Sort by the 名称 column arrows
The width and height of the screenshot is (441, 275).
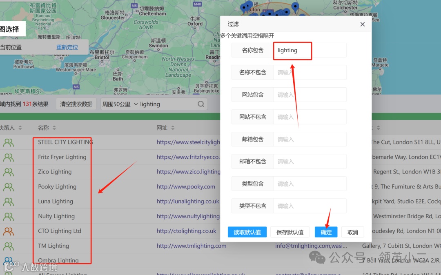(x=54, y=128)
